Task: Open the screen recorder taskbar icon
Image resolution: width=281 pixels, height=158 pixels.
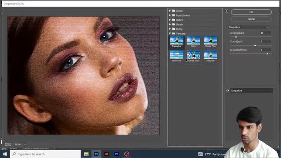Action: (x=127, y=154)
